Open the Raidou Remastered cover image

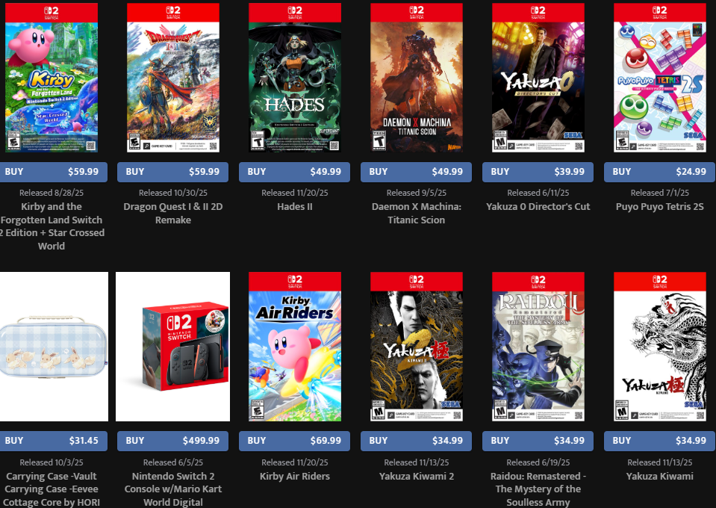(x=538, y=347)
